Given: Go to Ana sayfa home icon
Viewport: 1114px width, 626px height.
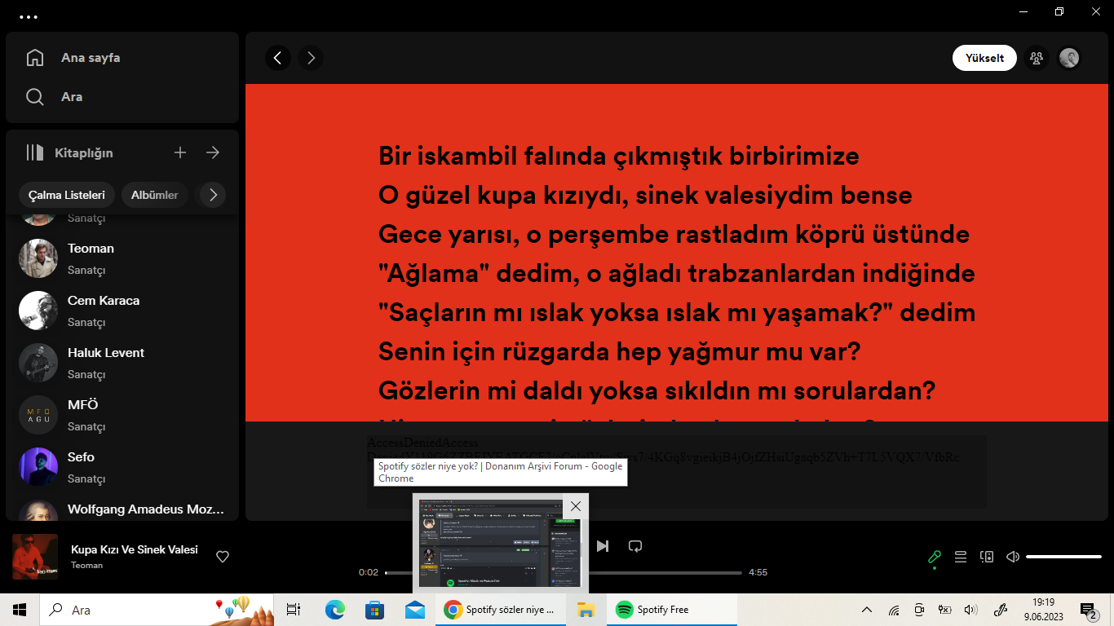Looking at the screenshot, I should click(35, 58).
